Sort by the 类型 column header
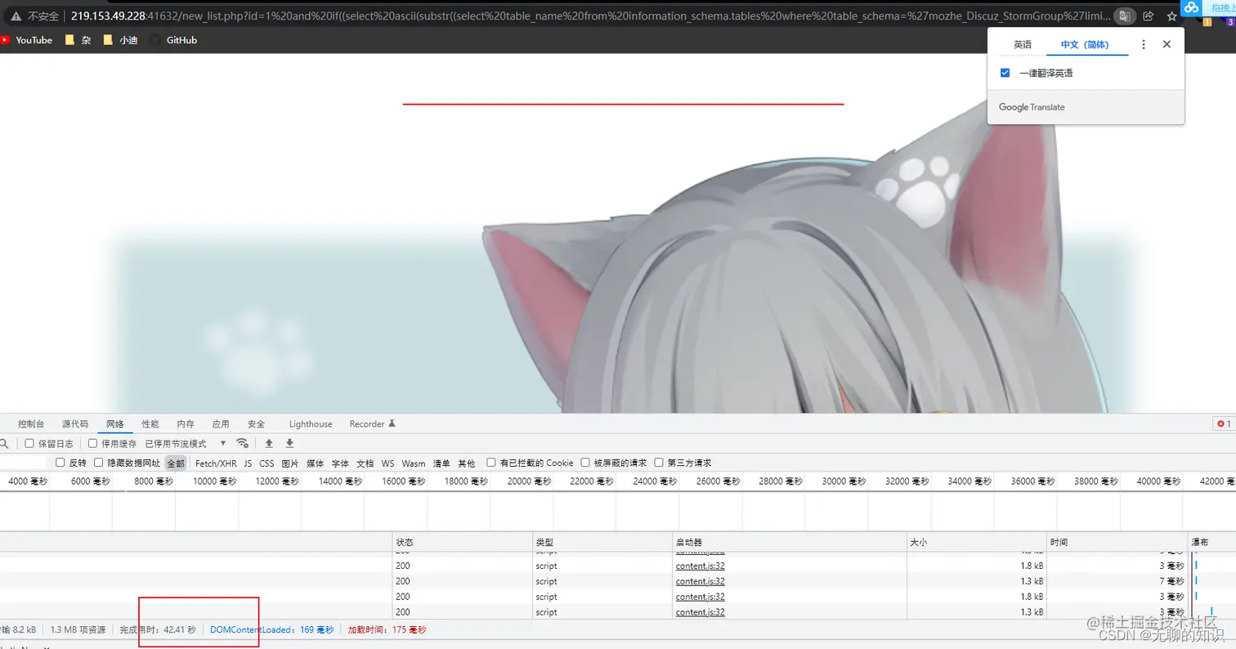Image resolution: width=1236 pixels, height=649 pixels. tap(602, 542)
